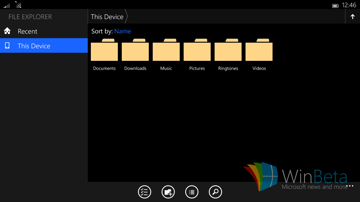360x202 pixels.
Task: Go up one level with the arrow
Action: click(353, 17)
